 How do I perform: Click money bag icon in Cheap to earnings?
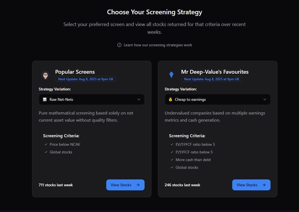click(171, 99)
